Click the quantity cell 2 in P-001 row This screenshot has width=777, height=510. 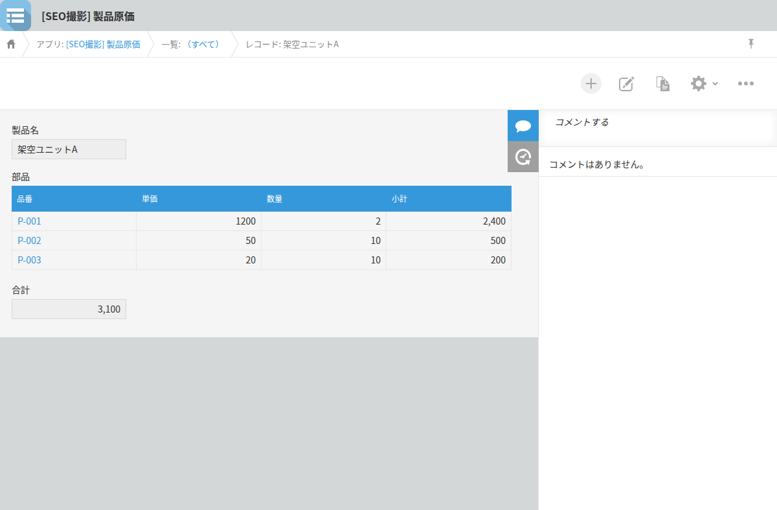[x=324, y=221]
